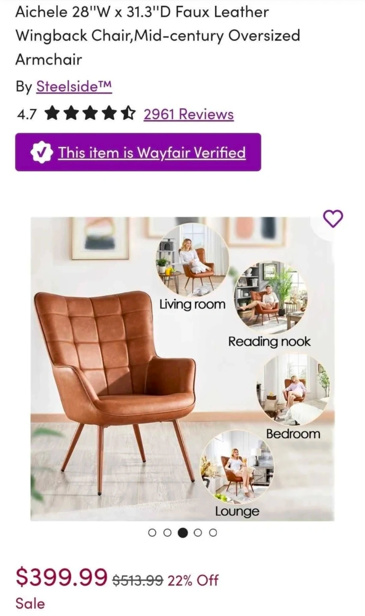Select the second image carousel dot
Image resolution: width=365 pixels, height=616 pixels.
pos(167,533)
